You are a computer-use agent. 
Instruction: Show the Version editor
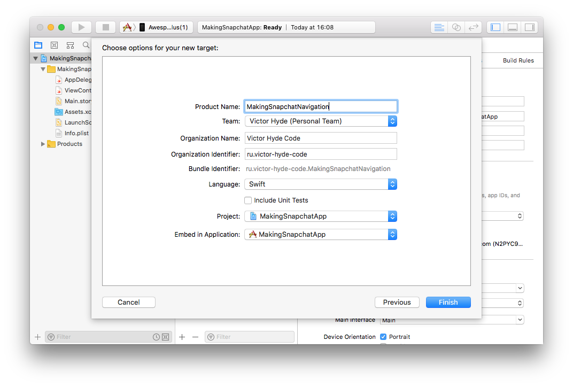click(x=473, y=27)
